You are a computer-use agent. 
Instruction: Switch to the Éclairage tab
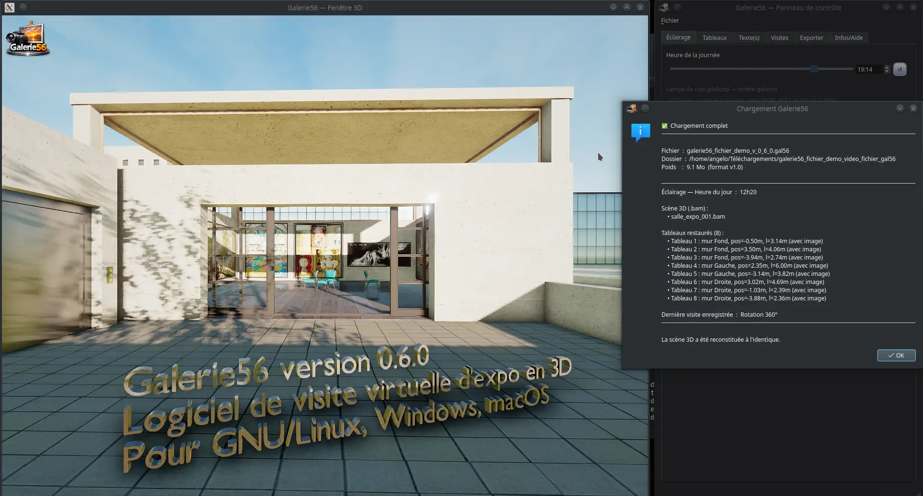[x=678, y=37]
